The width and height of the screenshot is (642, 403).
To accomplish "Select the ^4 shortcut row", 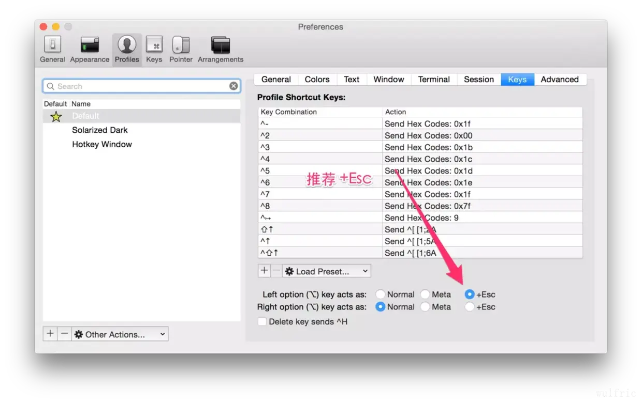I will 420,159.
